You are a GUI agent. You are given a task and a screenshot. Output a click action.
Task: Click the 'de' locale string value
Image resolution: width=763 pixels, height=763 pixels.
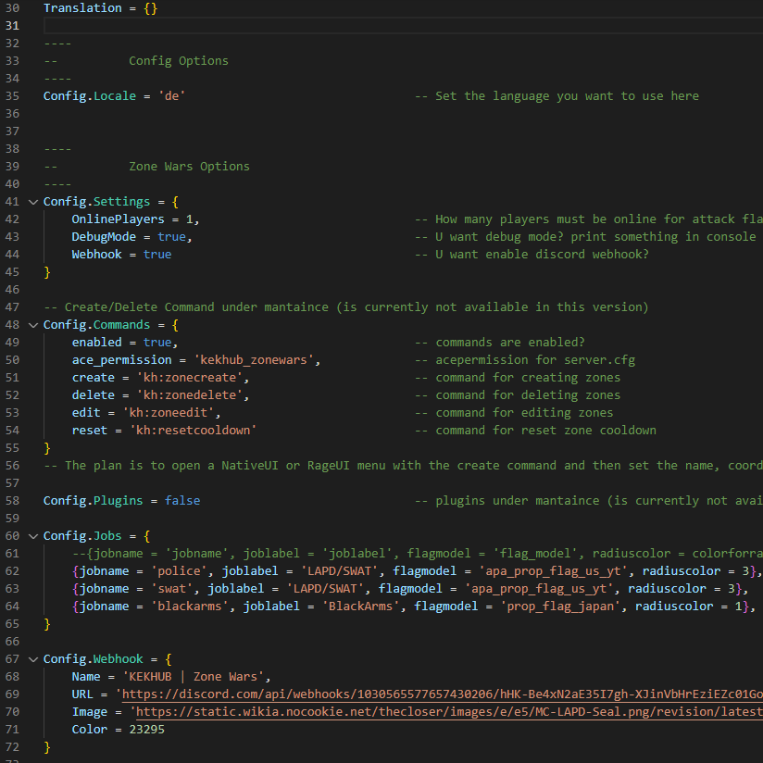(x=171, y=96)
